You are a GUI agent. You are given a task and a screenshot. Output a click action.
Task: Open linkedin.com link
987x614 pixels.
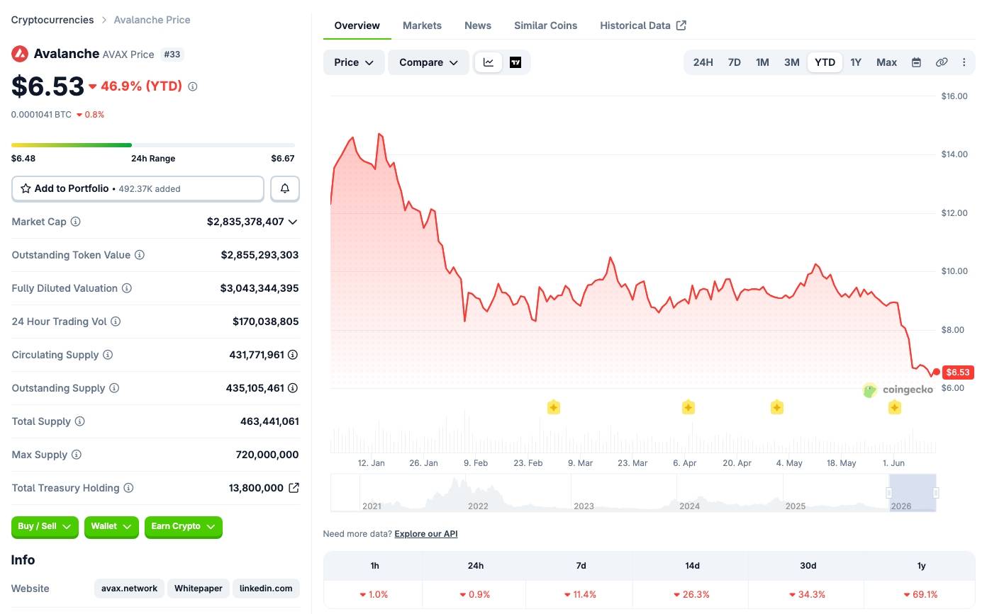pos(266,589)
